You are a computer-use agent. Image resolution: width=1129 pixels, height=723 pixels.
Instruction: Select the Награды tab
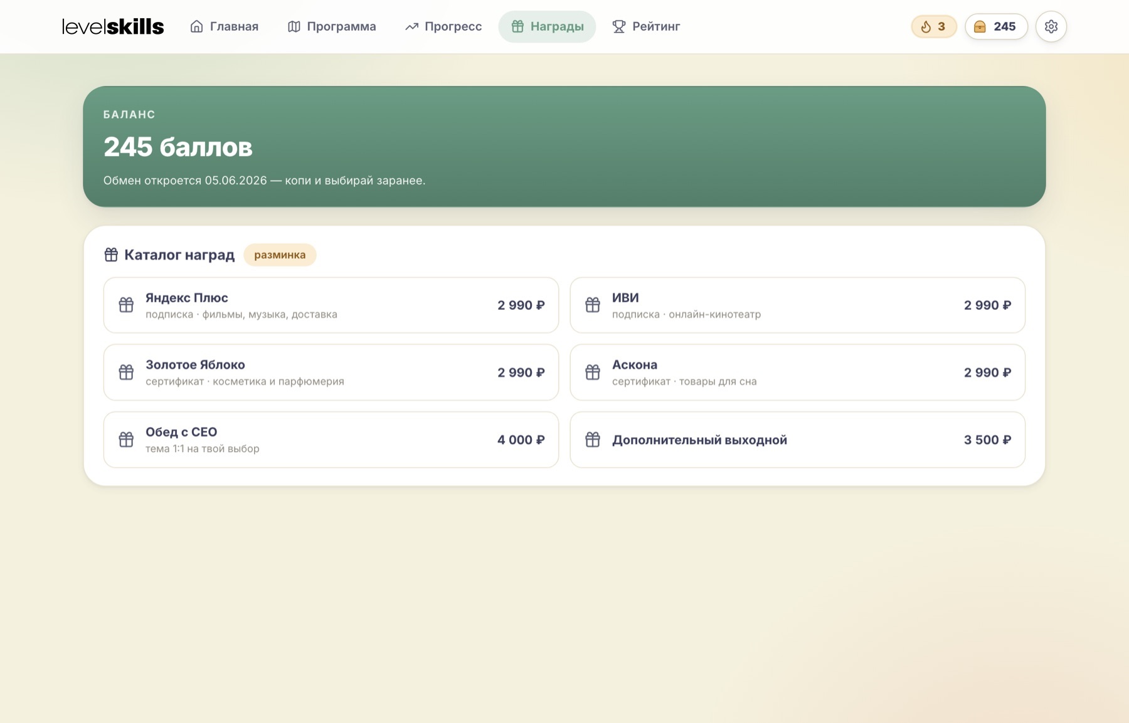[x=547, y=26]
